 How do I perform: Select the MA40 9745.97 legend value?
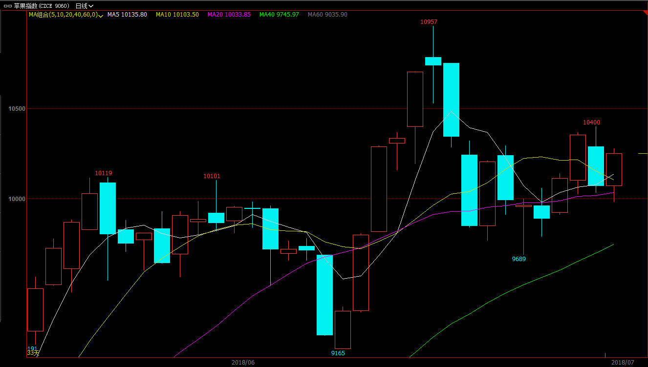[x=279, y=15]
